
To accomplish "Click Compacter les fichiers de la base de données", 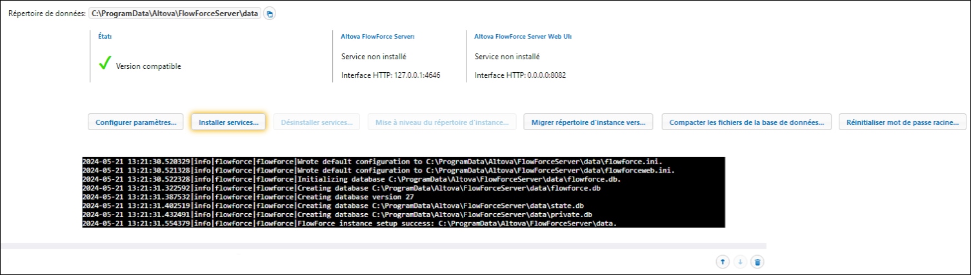I will (746, 122).
